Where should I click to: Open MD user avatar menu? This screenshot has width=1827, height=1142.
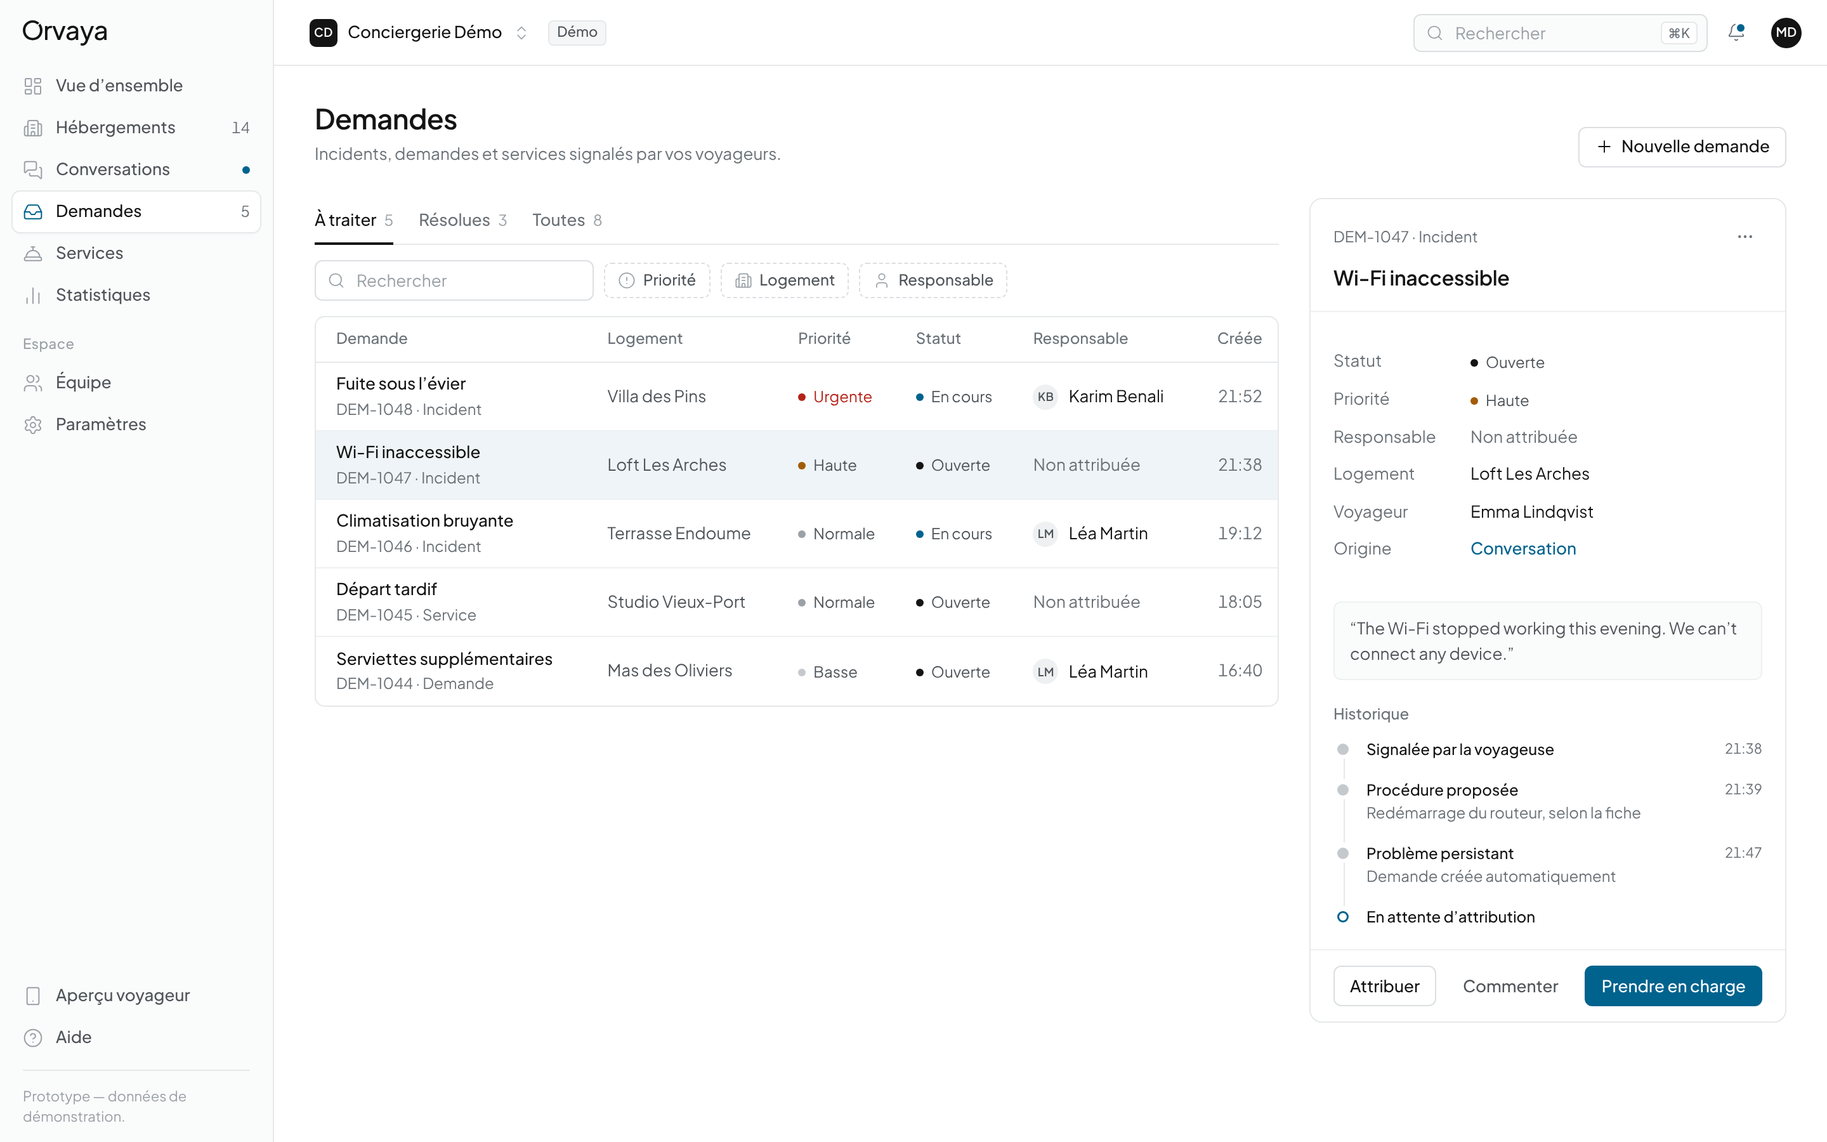tap(1786, 32)
